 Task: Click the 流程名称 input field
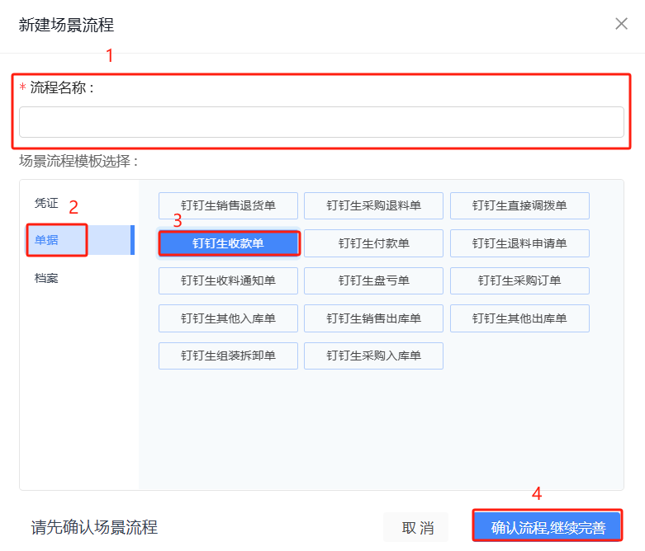(321, 122)
